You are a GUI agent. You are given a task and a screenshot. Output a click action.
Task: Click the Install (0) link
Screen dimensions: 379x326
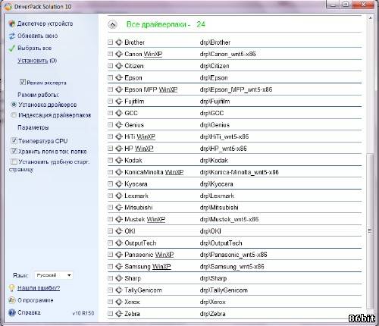37,61
